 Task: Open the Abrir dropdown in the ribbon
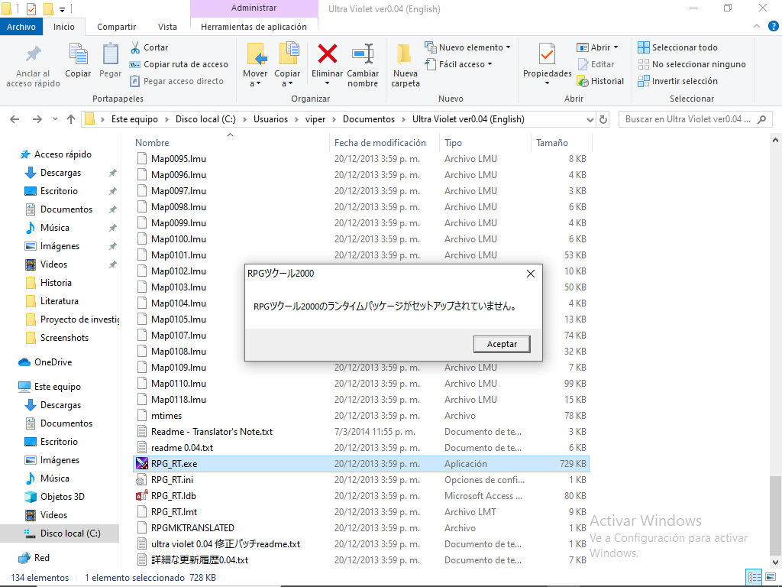(597, 47)
